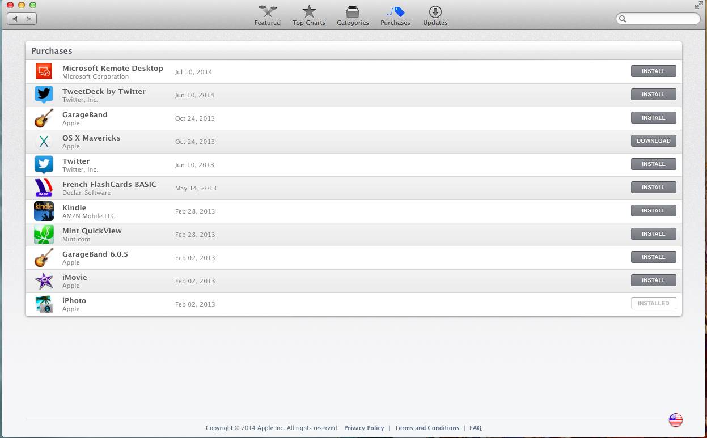Click the iPhoto app icon

tap(44, 304)
